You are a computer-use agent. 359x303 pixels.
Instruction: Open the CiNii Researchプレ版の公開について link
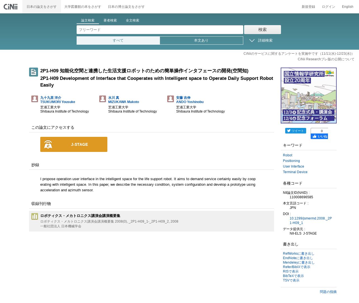(326, 59)
